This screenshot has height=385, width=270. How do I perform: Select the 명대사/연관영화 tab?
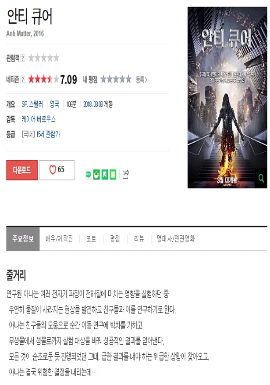(x=176, y=239)
